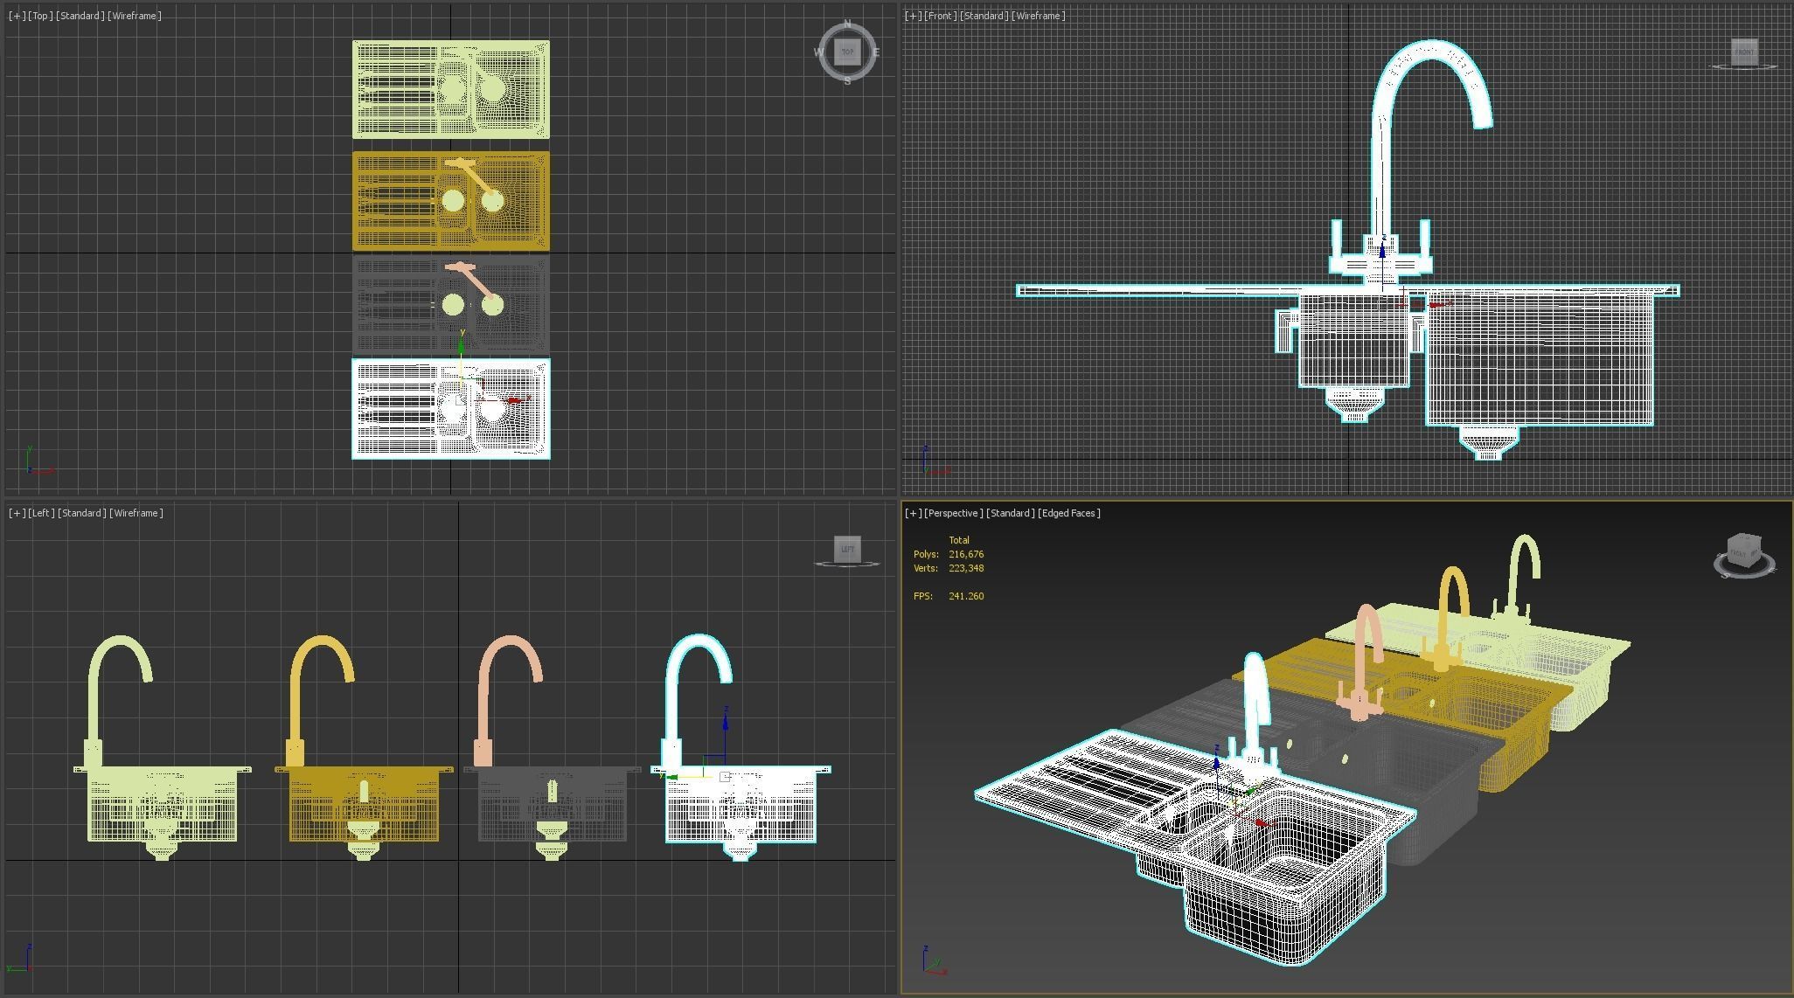Viewport: 1794px width, 998px height.
Task: Click the N compass letter on the Top ViewCube
Action: [847, 24]
